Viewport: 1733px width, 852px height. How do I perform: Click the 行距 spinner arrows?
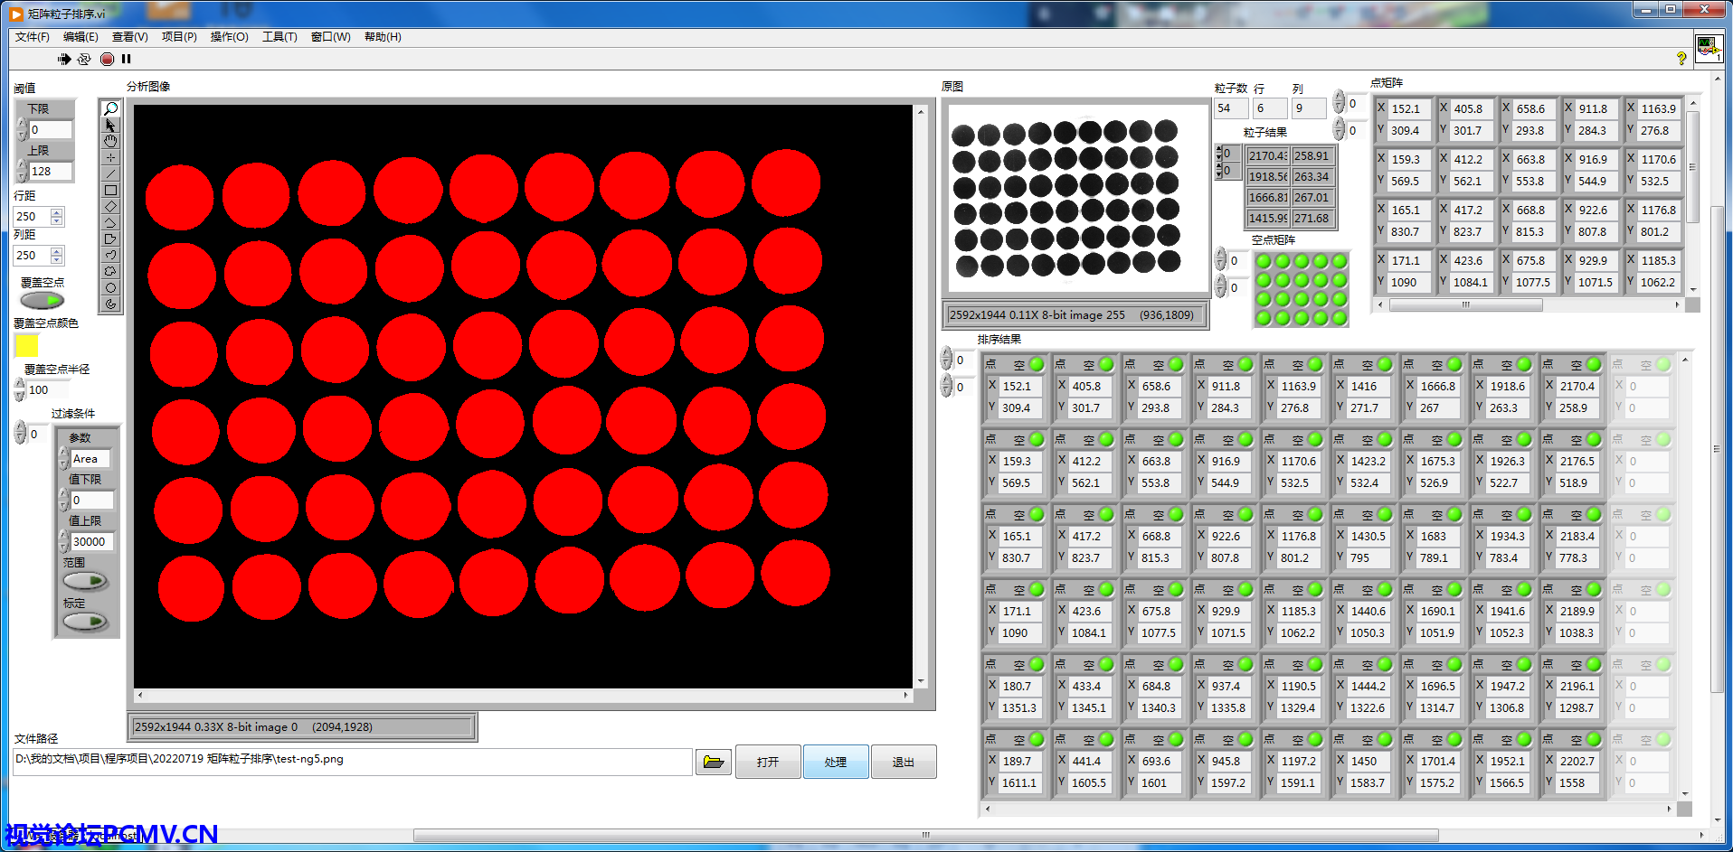[57, 217]
